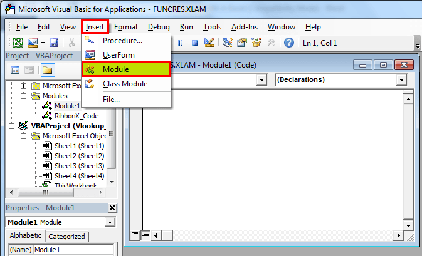
Task: Select Sheet1 (Sheet1) in project tree
Action: point(80,146)
